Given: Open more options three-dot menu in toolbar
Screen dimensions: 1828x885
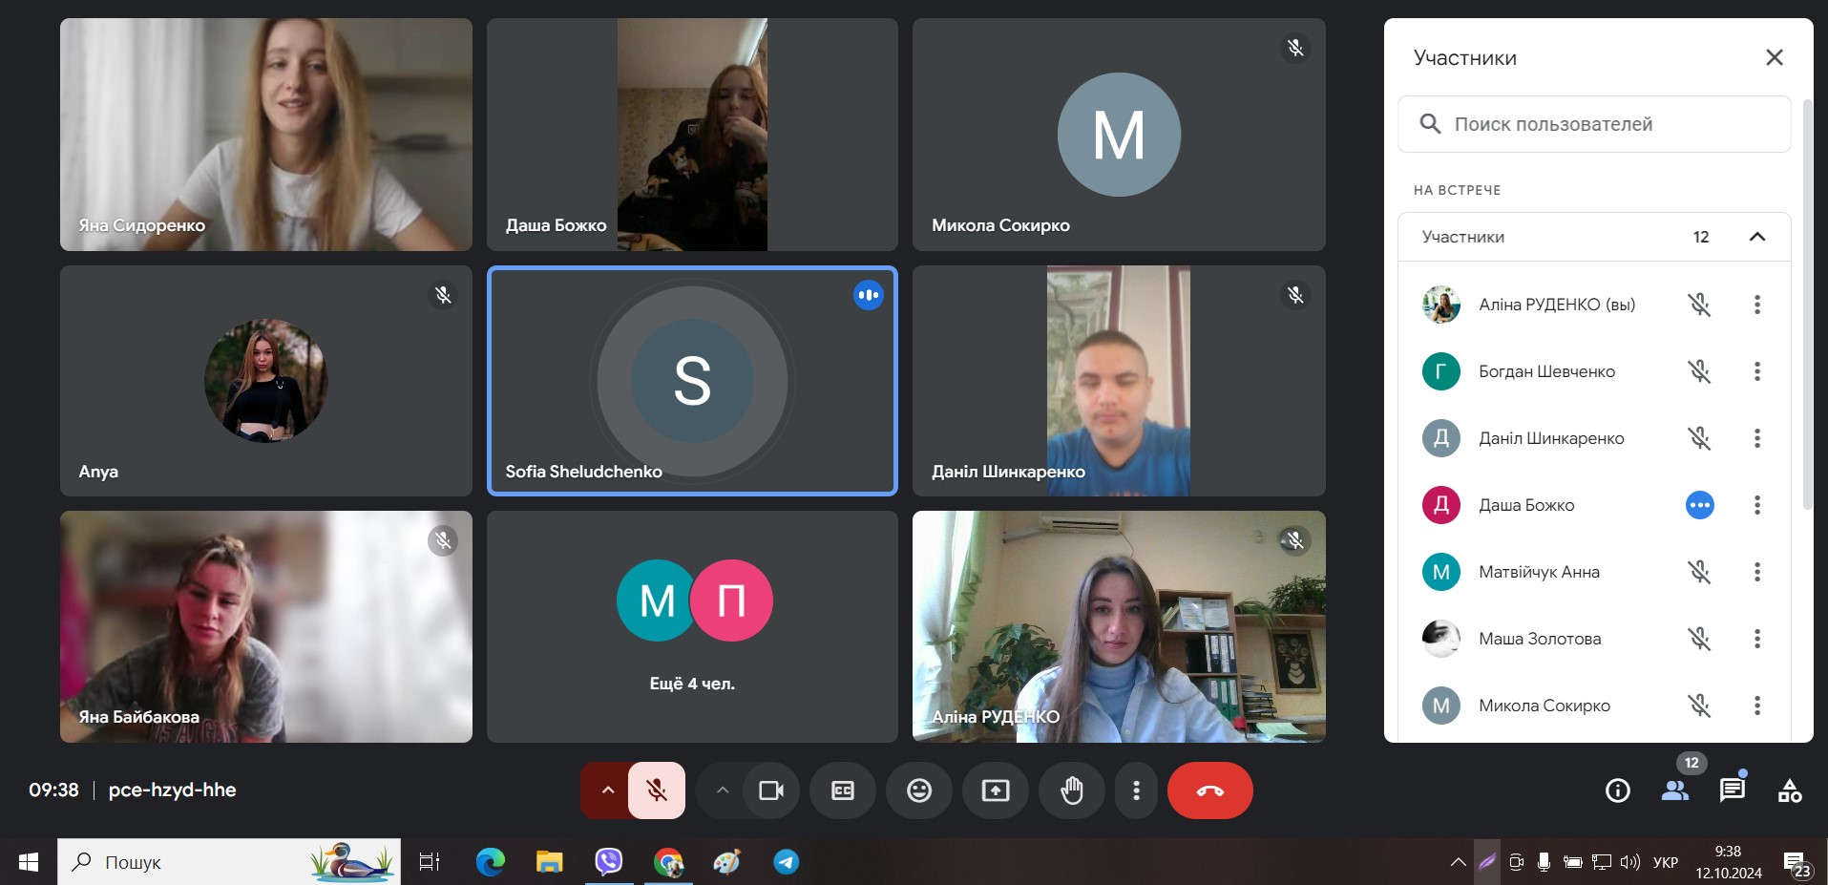Looking at the screenshot, I should pyautogui.click(x=1136, y=790).
